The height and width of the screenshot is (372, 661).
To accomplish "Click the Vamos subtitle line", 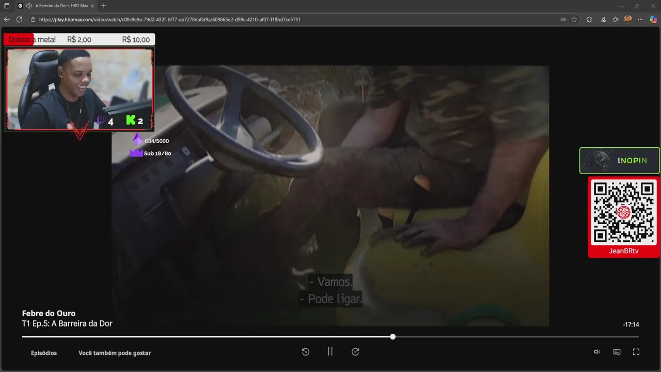I will [330, 282].
